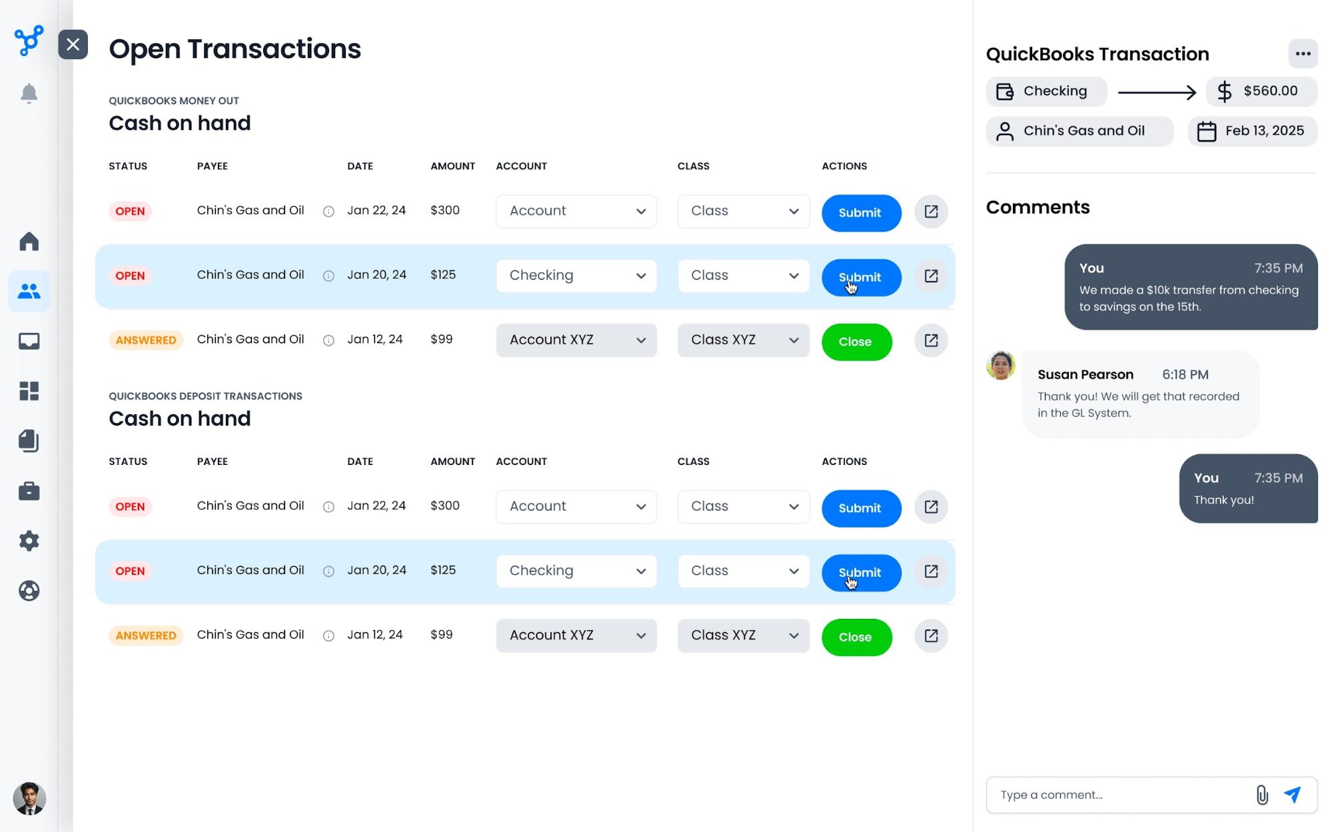
Task: Open the Dashboard grid icon
Action: pyautogui.click(x=29, y=392)
